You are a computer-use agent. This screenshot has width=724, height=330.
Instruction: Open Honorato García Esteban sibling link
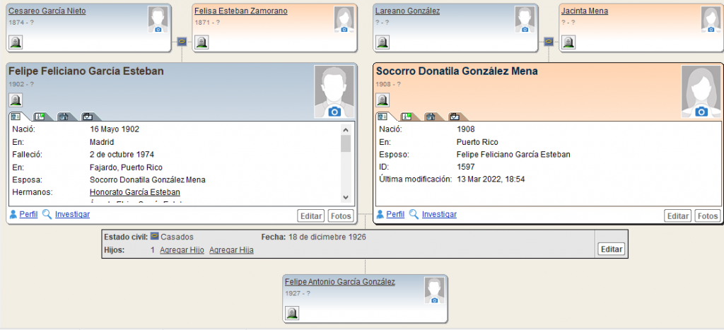134,192
